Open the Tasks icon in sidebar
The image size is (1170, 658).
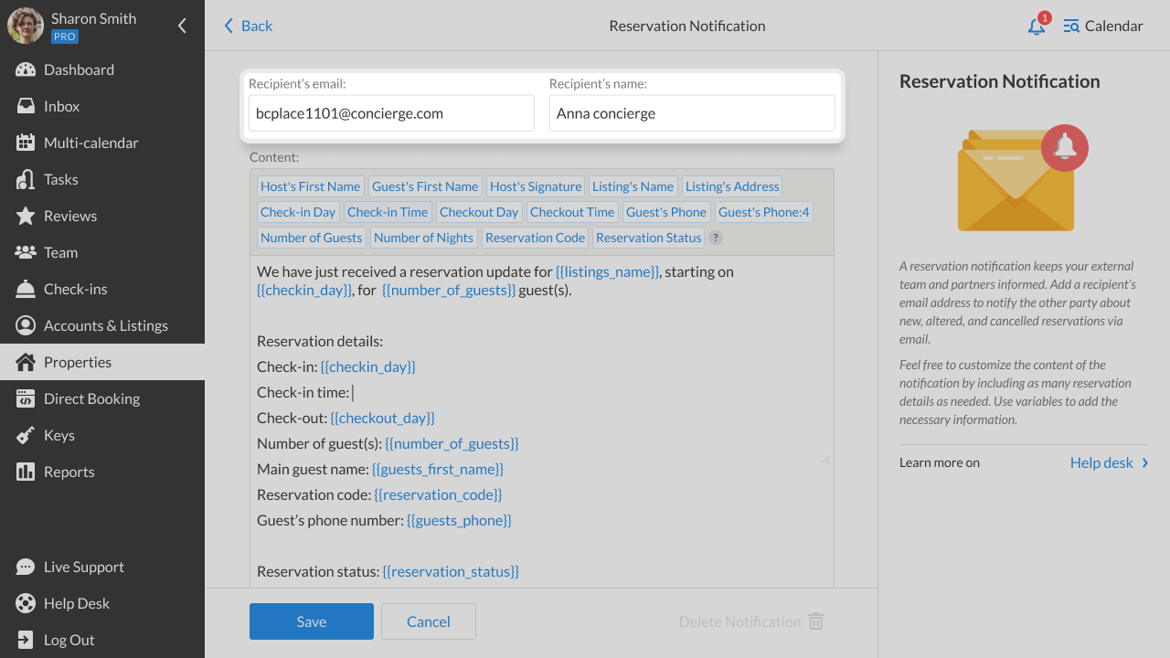pyautogui.click(x=26, y=179)
